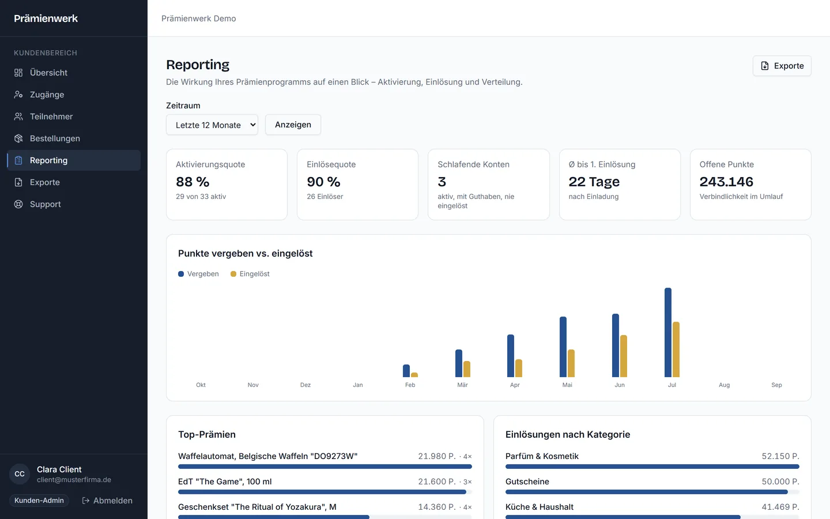Click the 'Schlafende Konten' card label
Screen dimensions: 830x519
tap(473, 164)
